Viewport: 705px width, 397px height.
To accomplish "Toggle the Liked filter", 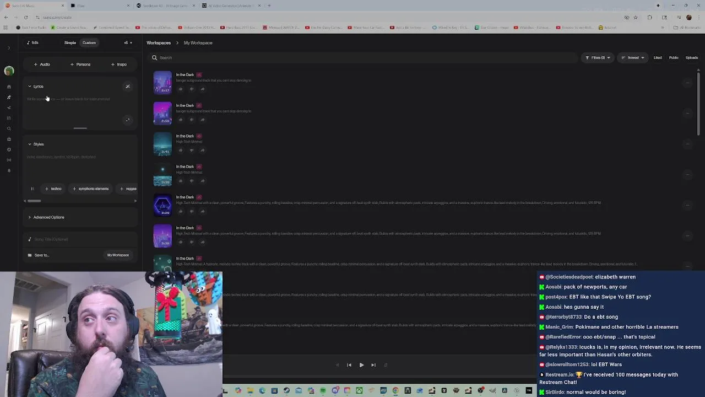I will 658,57.
